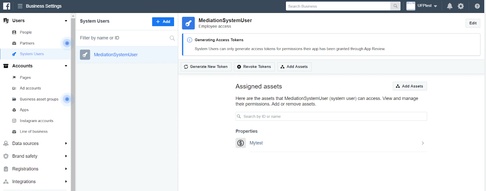Open the hamburger menu next to Business Settings
The width and height of the screenshot is (486, 191).
coord(20,6)
